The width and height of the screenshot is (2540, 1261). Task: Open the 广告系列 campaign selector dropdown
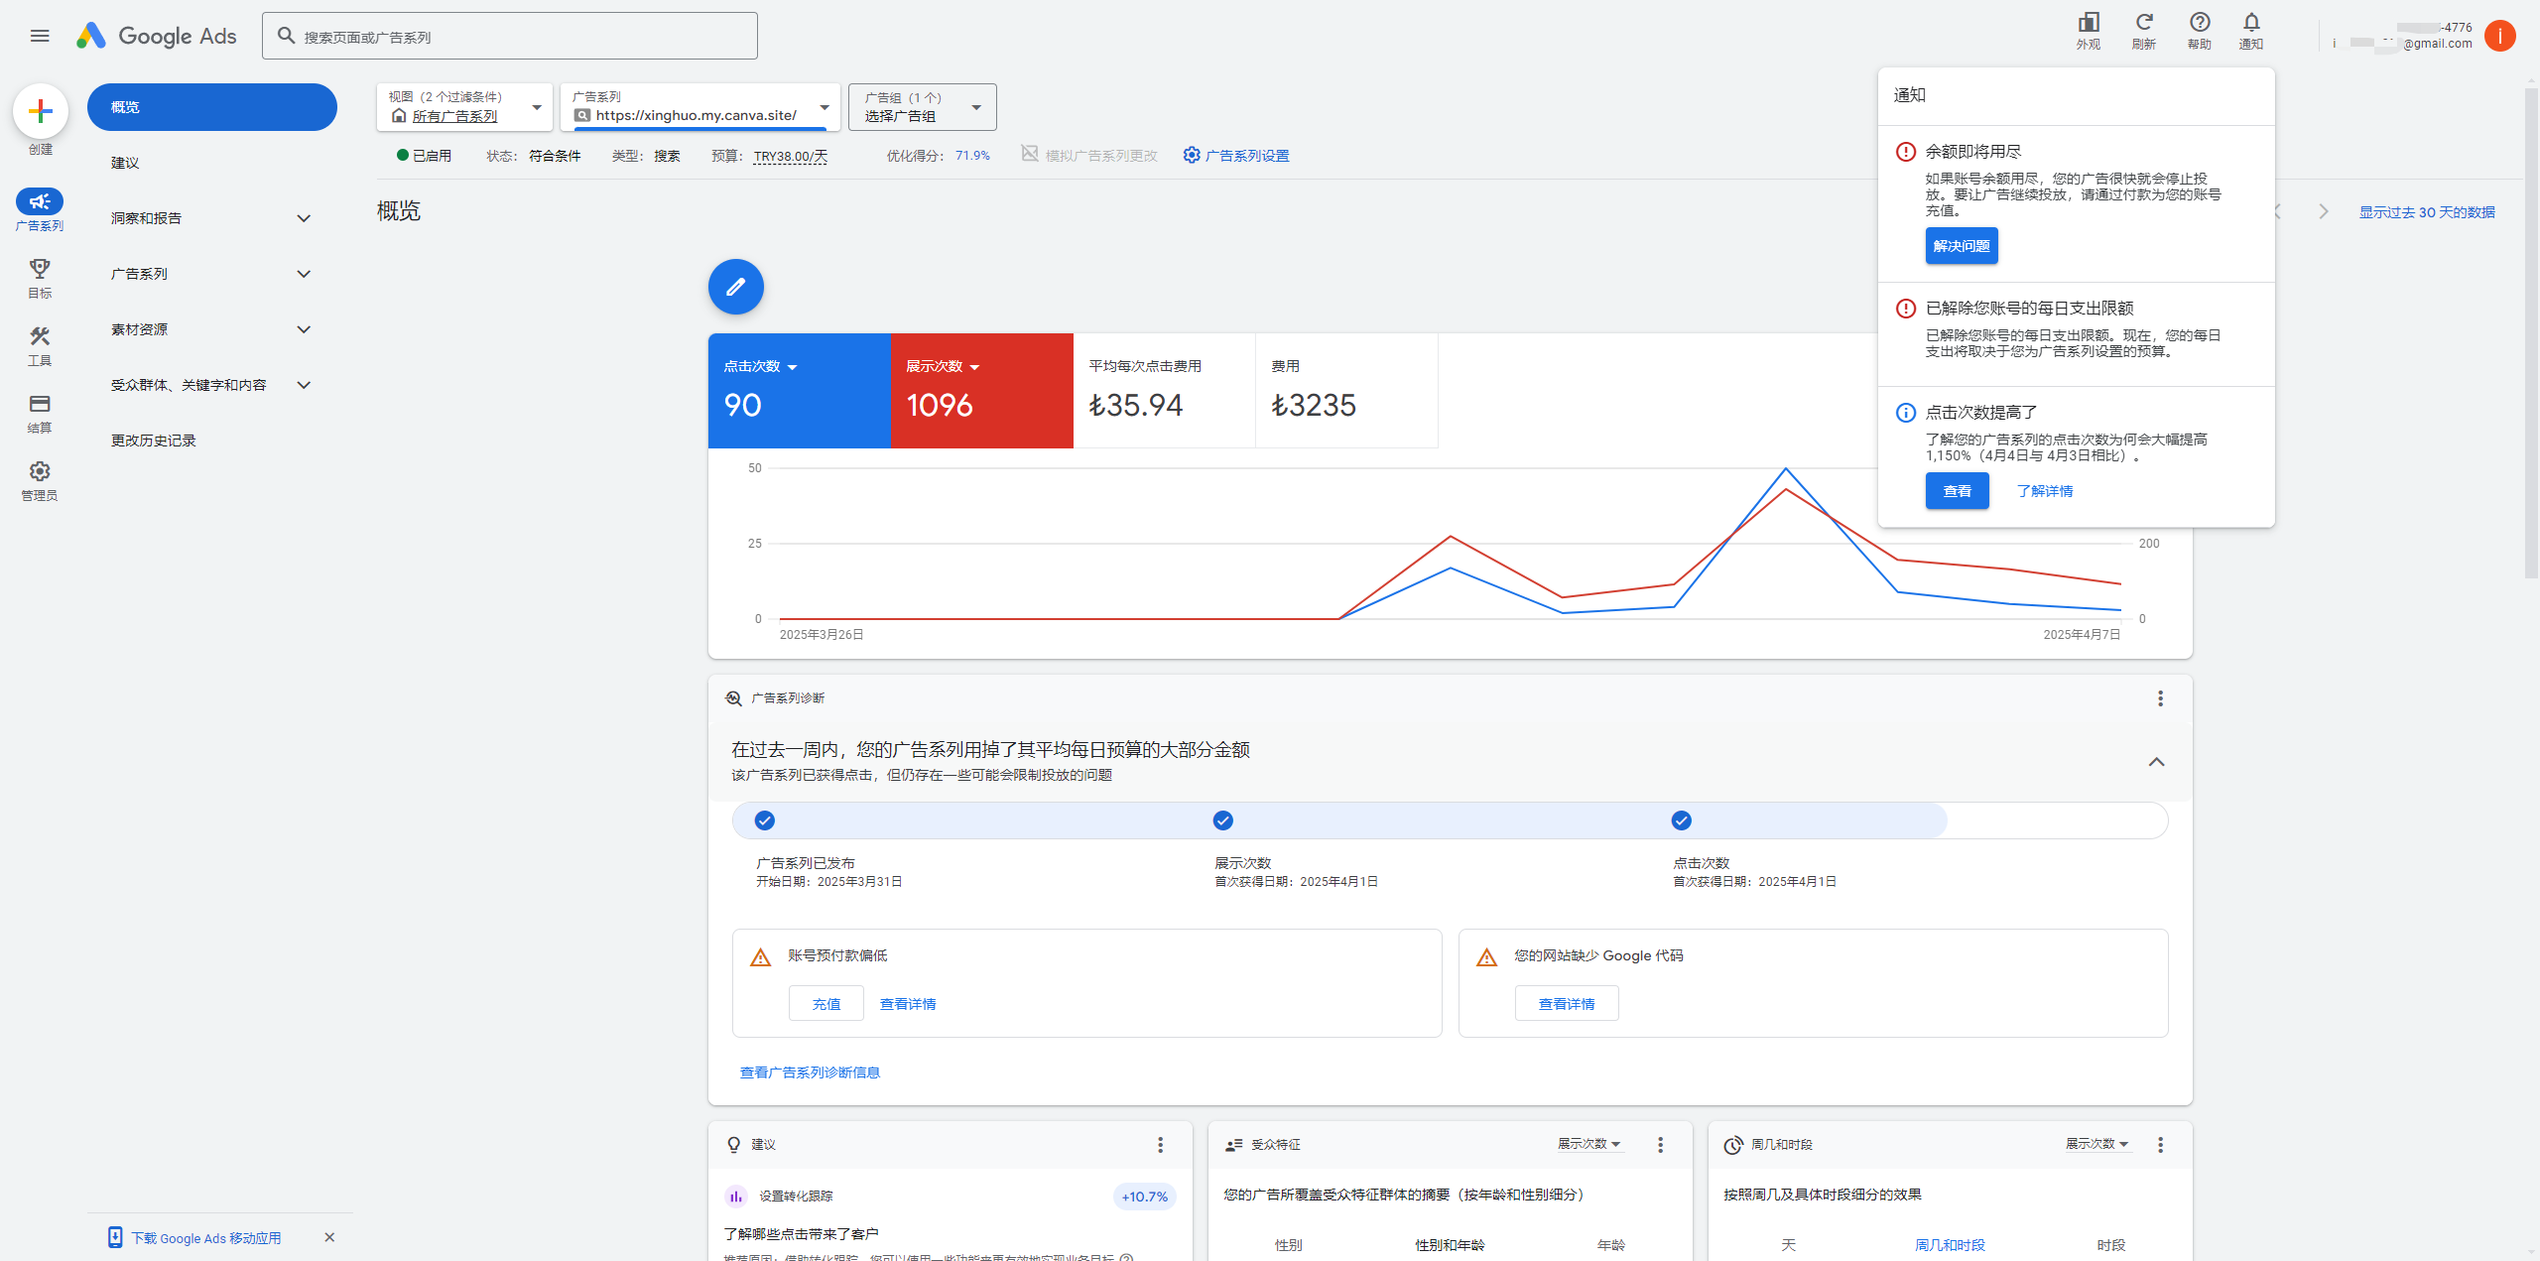[700, 107]
